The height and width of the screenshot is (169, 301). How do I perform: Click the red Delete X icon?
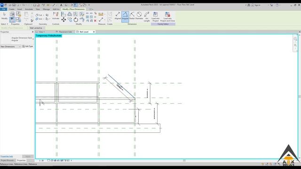(95, 21)
